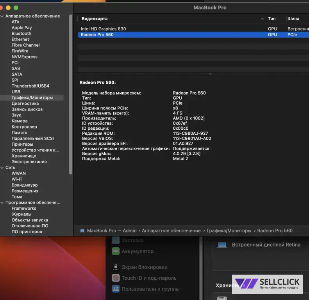Select PCI in the sidebar
The width and height of the screenshot is (309, 300).
click(15, 62)
